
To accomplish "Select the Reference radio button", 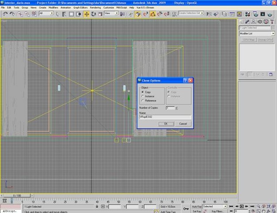I will (143, 100).
